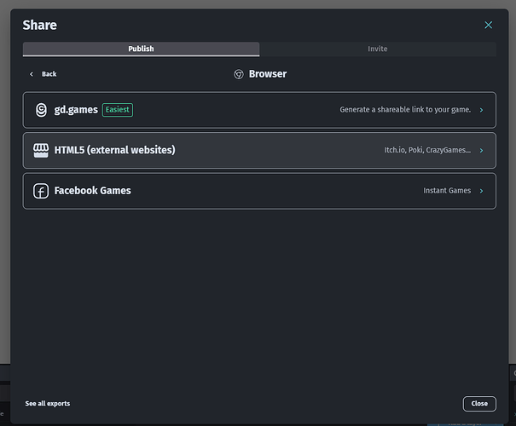This screenshot has height=426, width=516.
Task: Expand gd.games option via its right chevron
Action: coord(481,110)
